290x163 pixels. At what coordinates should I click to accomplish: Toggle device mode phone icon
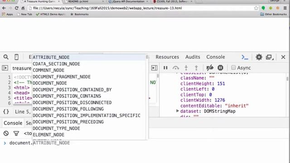(16, 57)
